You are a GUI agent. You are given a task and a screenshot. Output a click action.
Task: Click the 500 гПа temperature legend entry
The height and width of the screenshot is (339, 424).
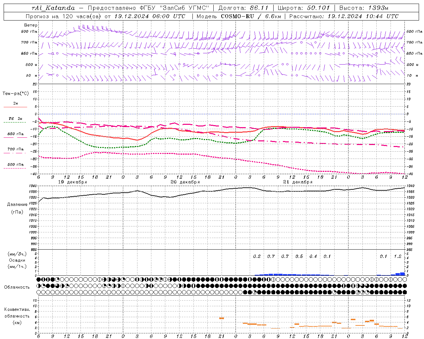point(16,165)
